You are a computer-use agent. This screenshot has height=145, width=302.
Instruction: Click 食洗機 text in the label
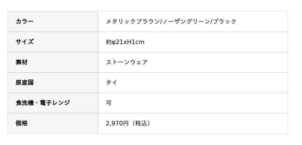point(25,103)
